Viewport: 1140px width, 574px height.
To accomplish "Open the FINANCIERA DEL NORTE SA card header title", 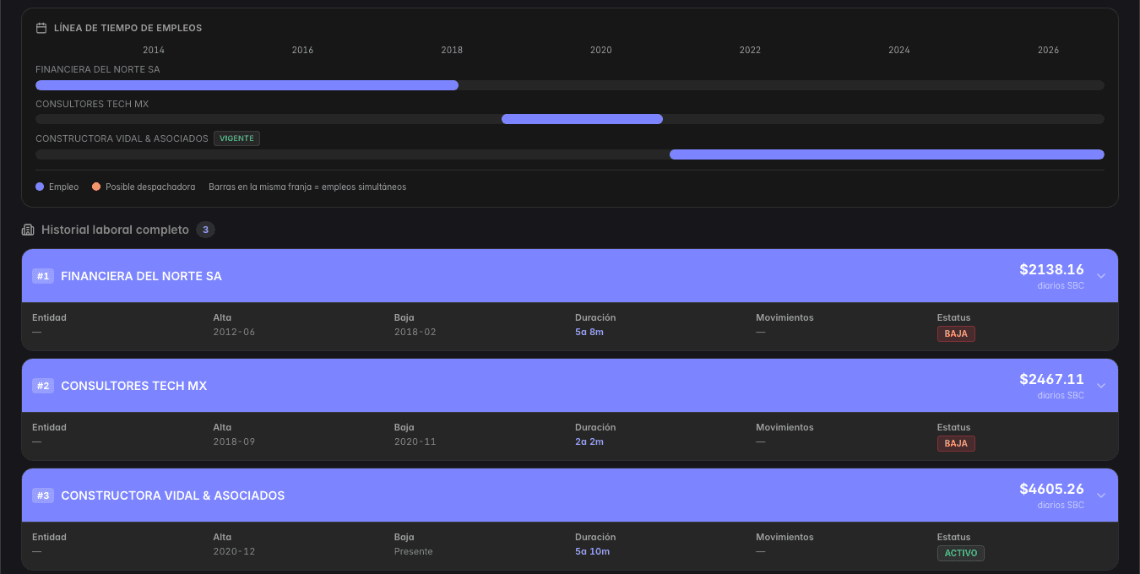I will pos(142,276).
